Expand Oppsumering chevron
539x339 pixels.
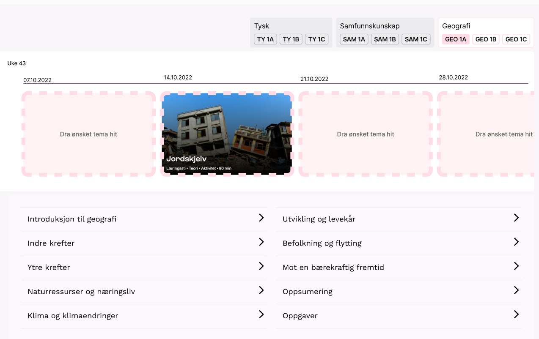[x=516, y=290]
